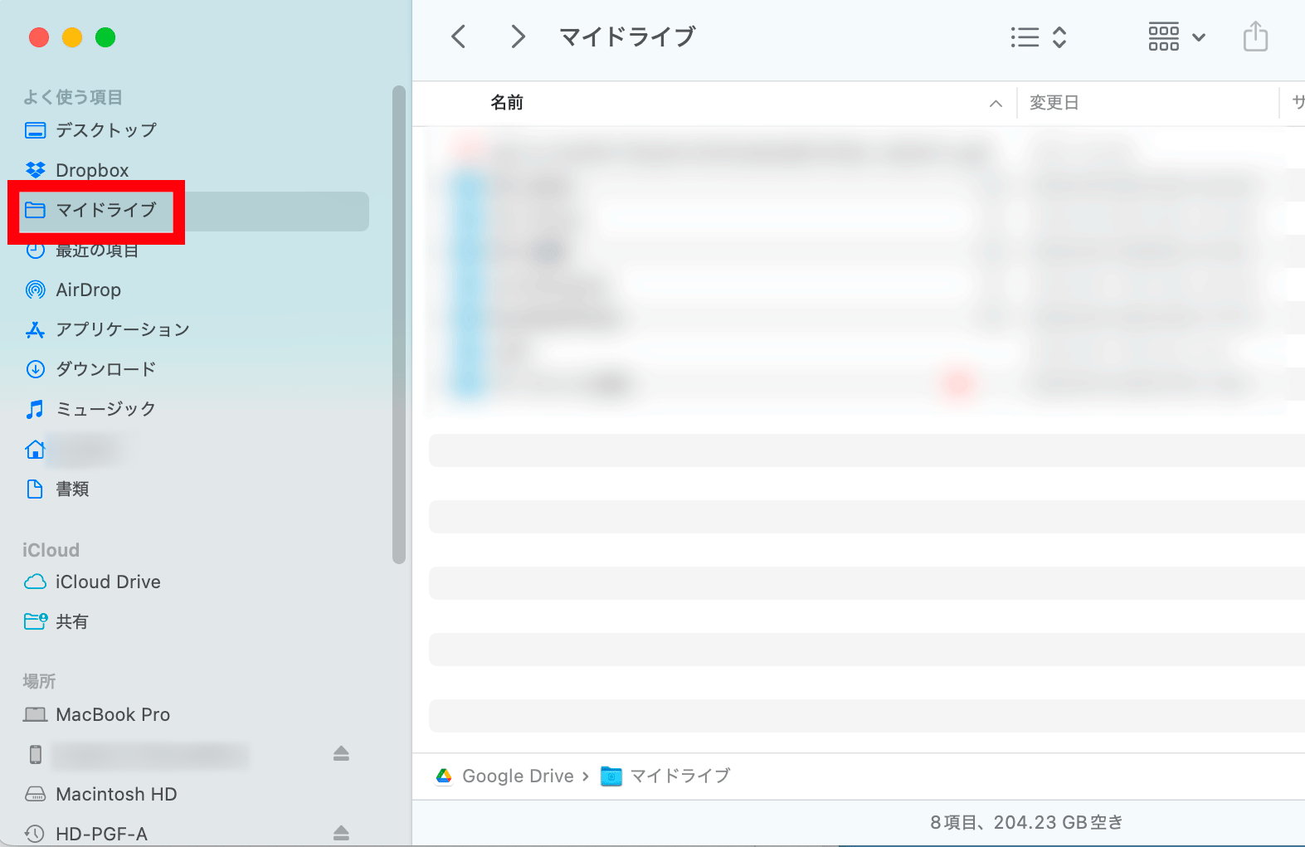This screenshot has width=1305, height=847.
Task: Click the ダウンロード arrow icon
Action: click(x=35, y=369)
